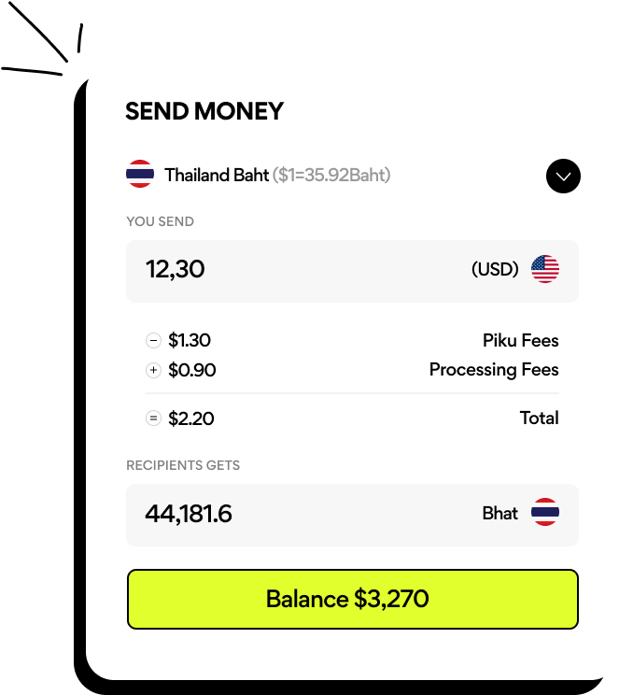Click the US flag icon next to USD
Screen dimensions: 619x695
pos(545,270)
